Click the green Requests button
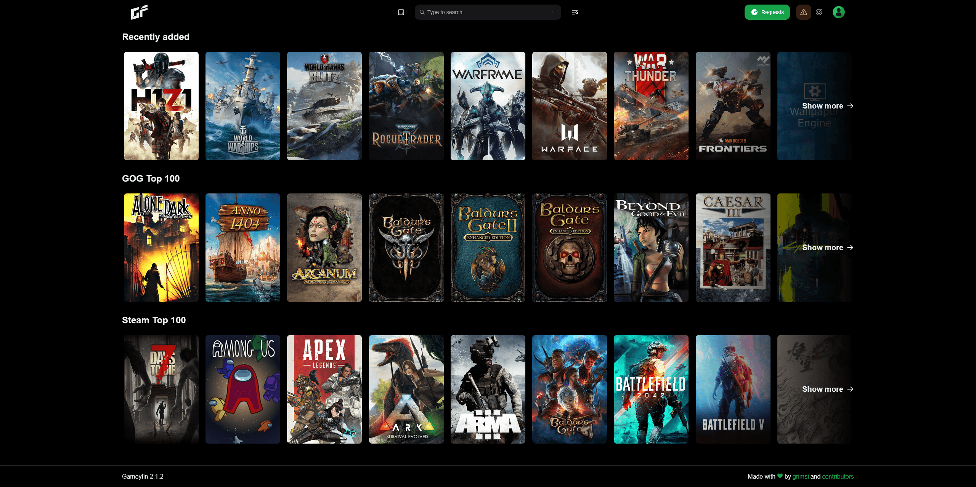The image size is (976, 487). pyautogui.click(x=767, y=12)
